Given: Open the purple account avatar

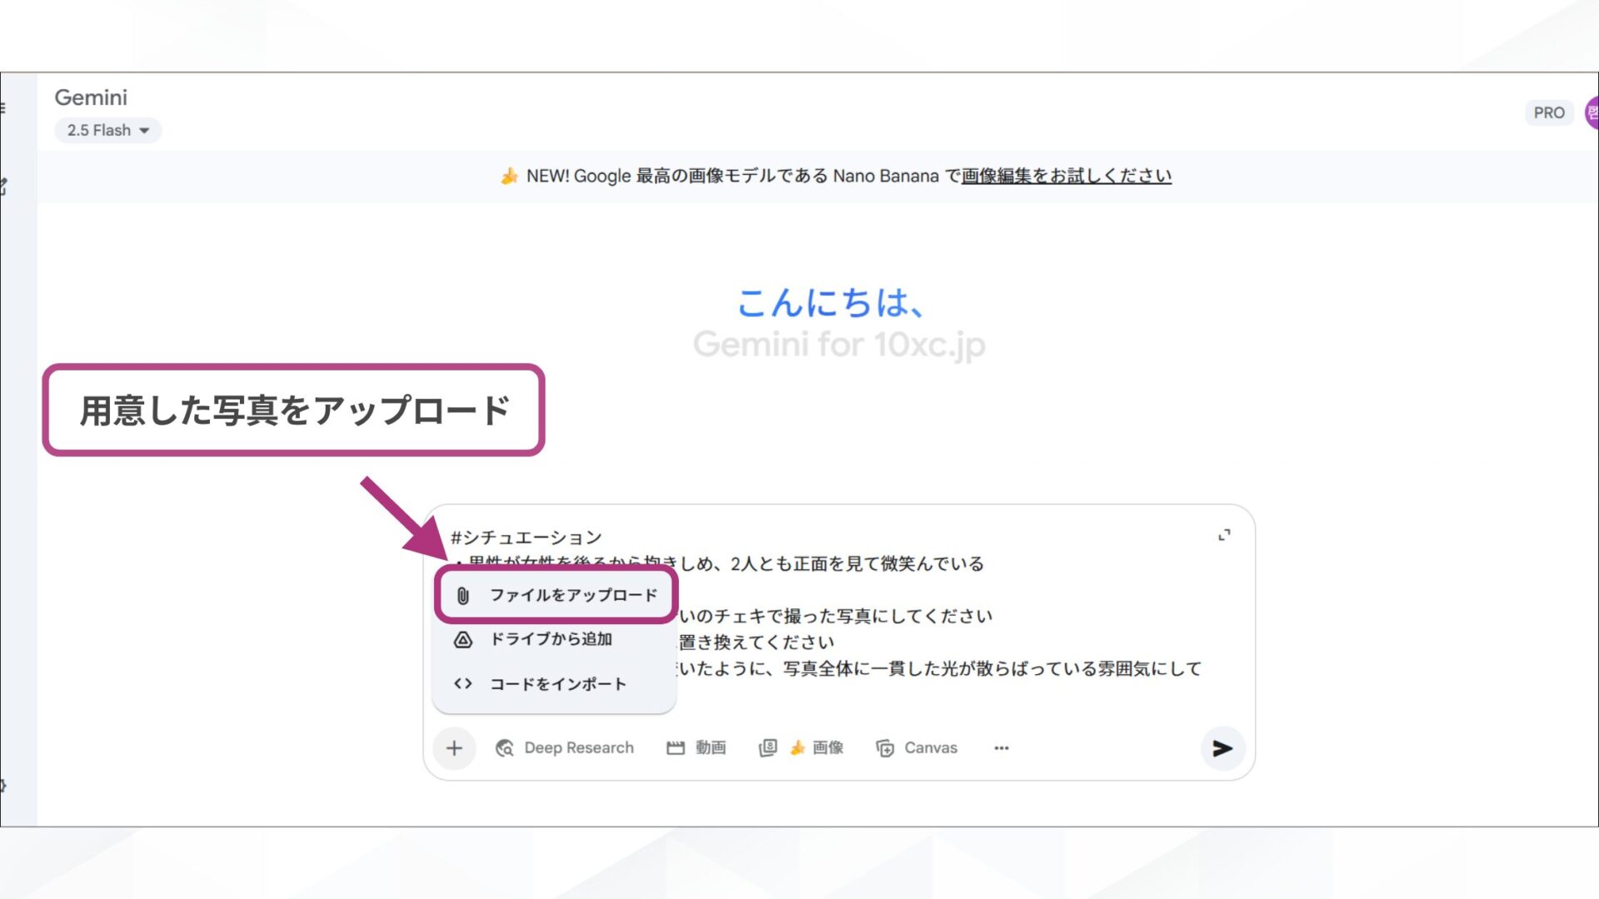Looking at the screenshot, I should click(1592, 112).
